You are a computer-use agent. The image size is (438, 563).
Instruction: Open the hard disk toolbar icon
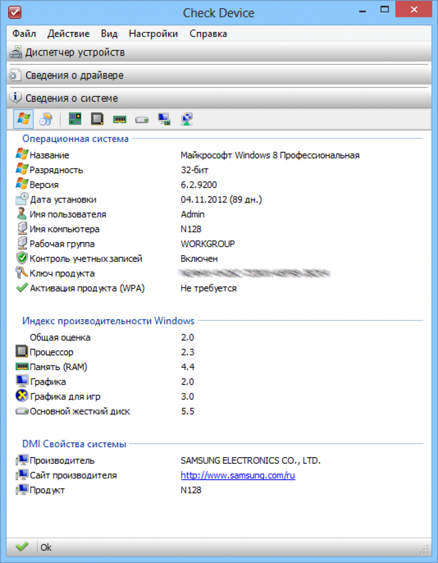coord(142,119)
